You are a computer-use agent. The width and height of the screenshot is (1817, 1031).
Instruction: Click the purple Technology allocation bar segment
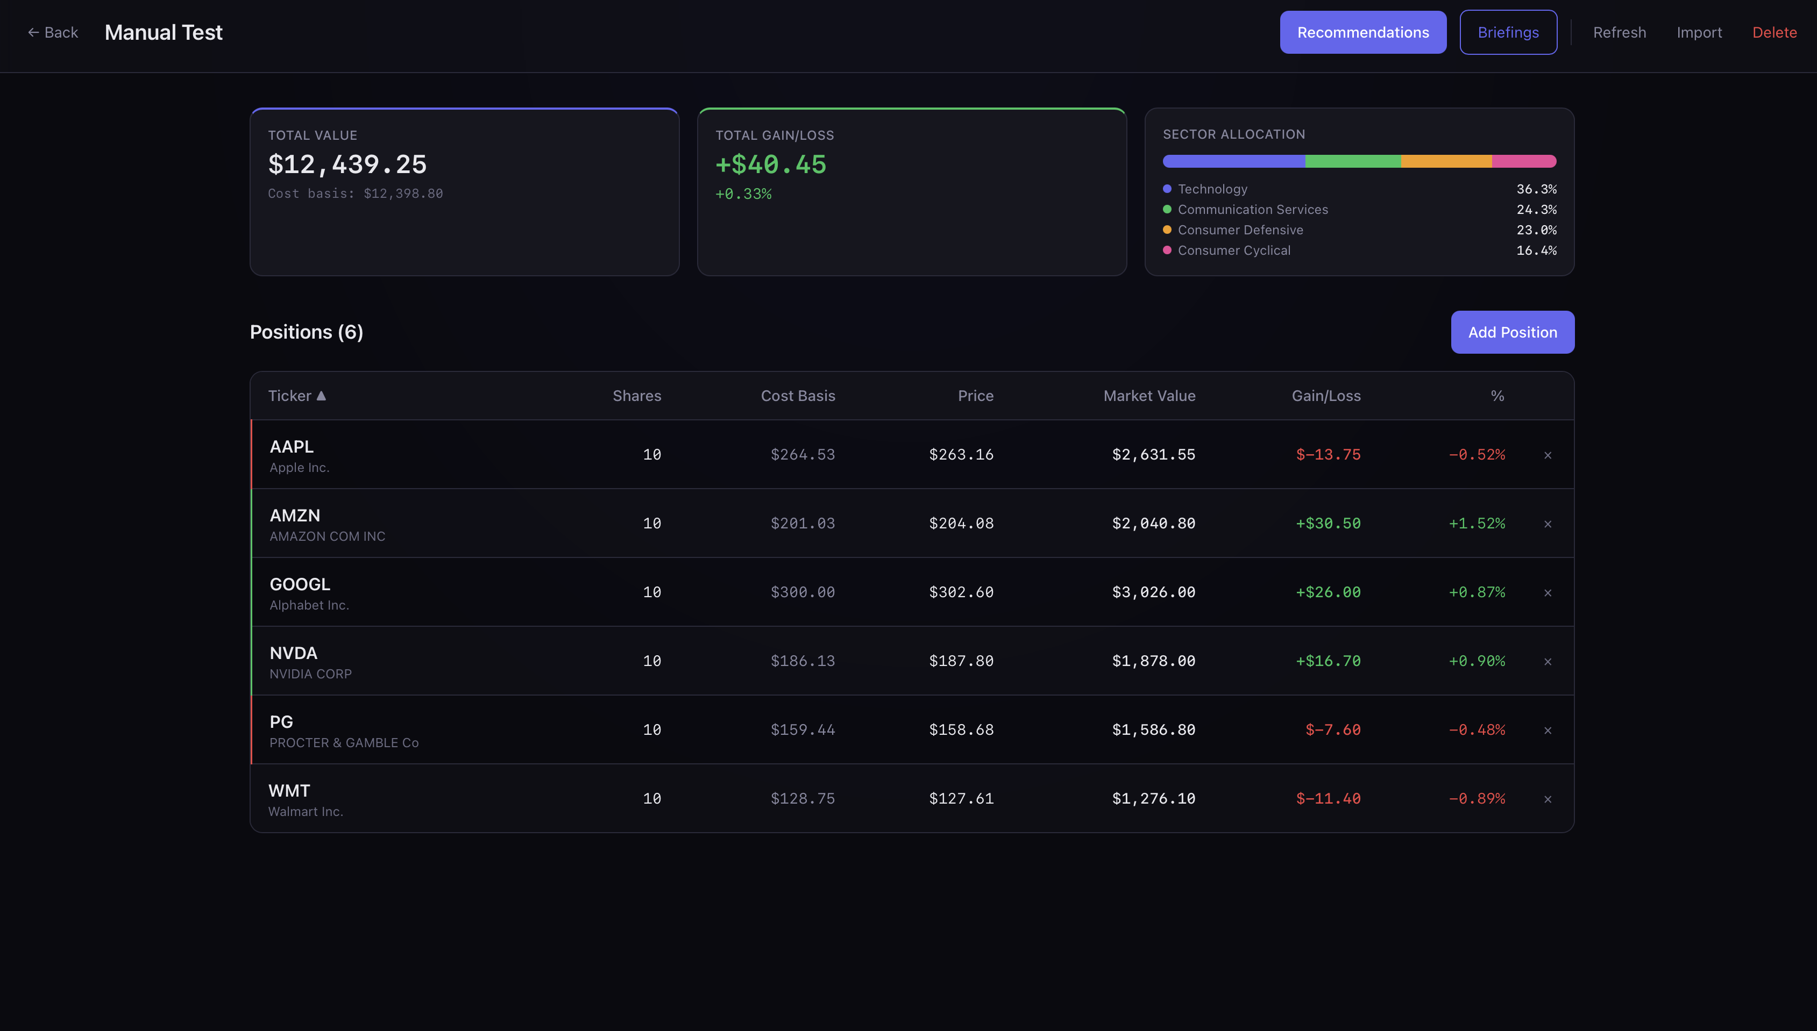point(1233,161)
